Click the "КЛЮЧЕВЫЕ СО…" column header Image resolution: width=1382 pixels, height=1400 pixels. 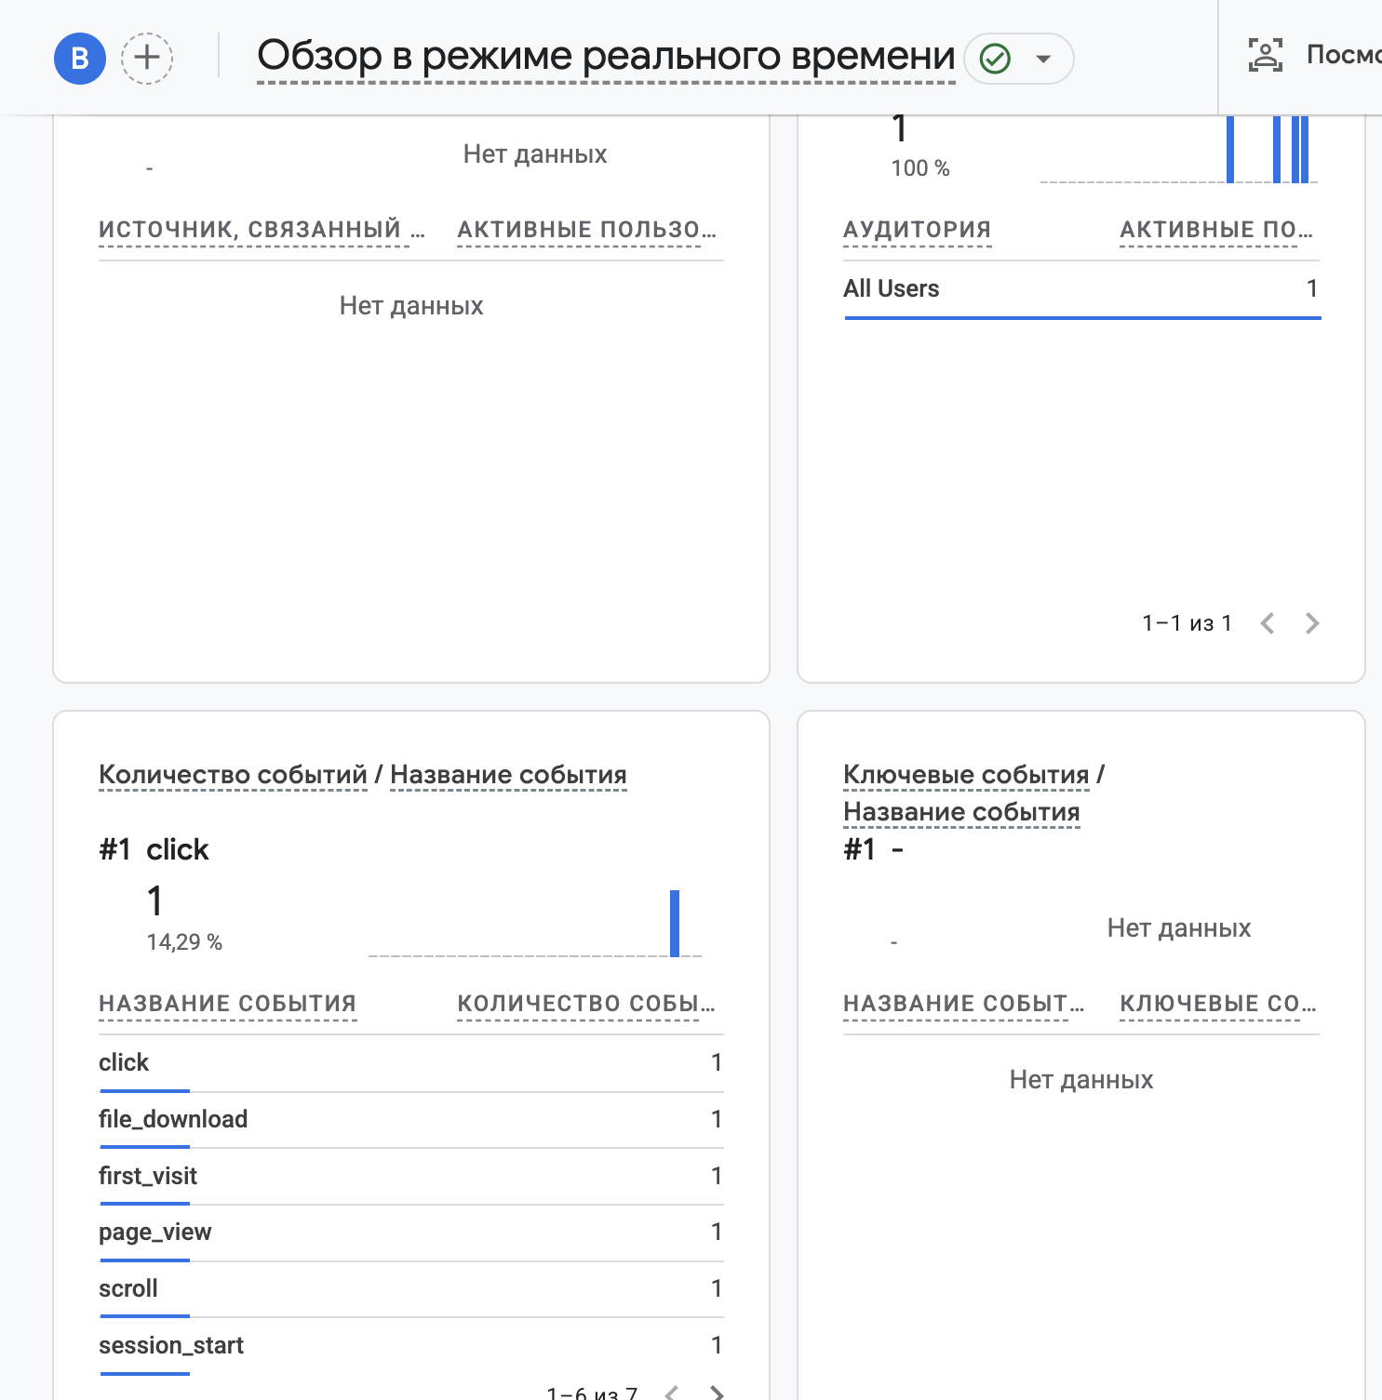[x=1218, y=1004]
